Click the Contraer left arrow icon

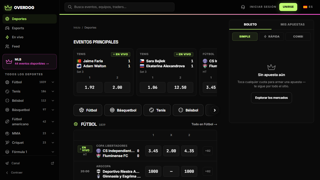pos(7,173)
